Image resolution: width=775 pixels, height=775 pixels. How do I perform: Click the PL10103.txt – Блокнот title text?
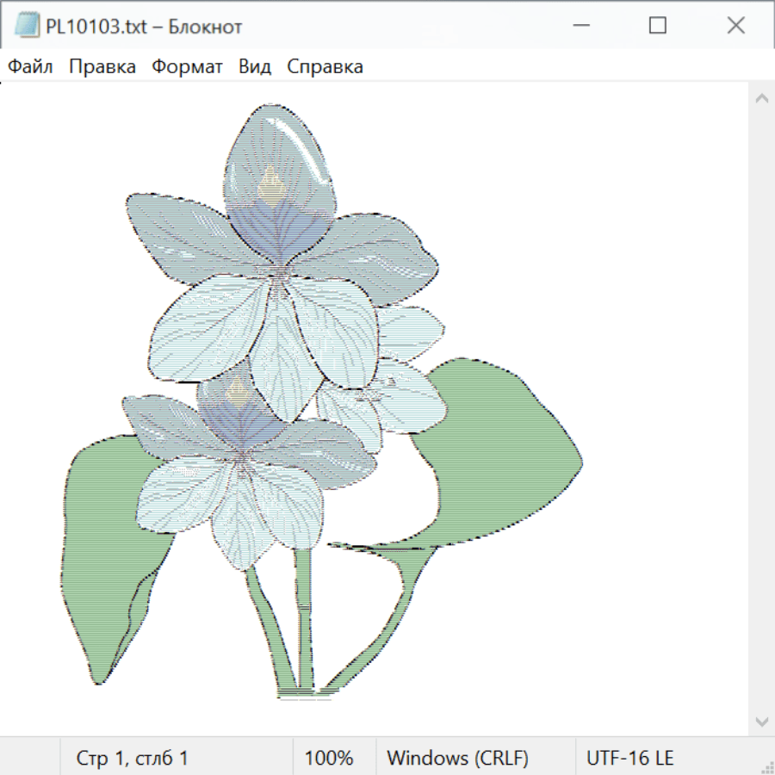144,27
